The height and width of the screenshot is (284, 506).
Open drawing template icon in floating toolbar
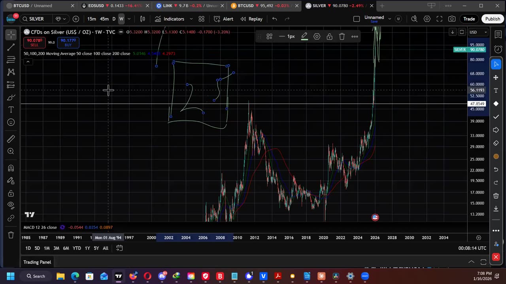tap(269, 37)
